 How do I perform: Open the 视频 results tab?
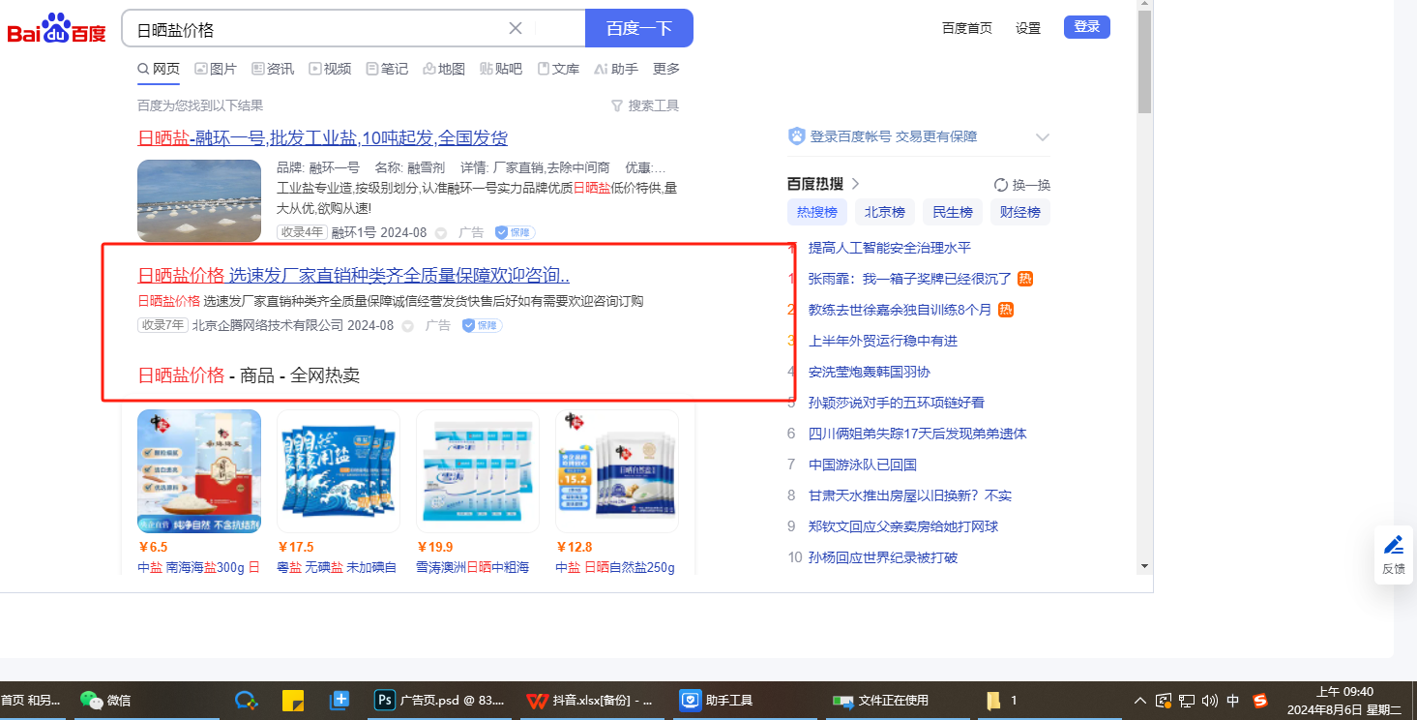[330, 69]
